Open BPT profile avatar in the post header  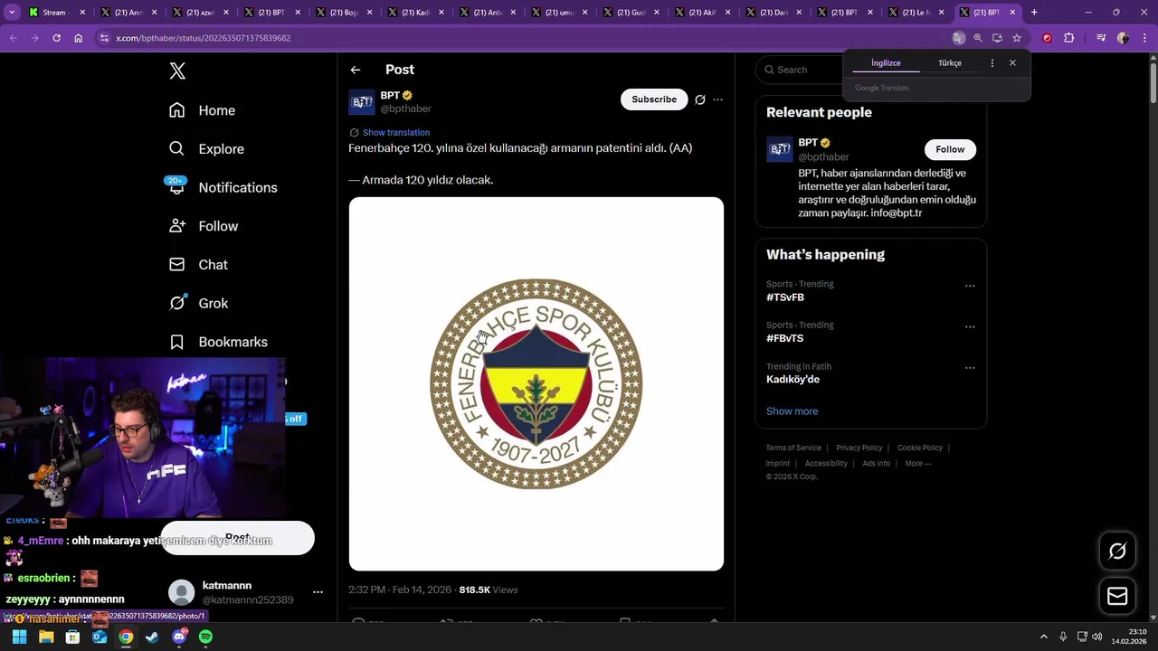tap(362, 102)
